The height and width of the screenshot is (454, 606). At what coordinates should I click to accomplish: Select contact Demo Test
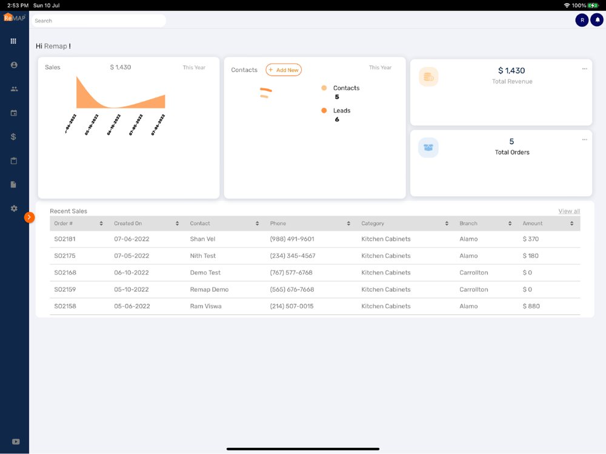tap(205, 272)
